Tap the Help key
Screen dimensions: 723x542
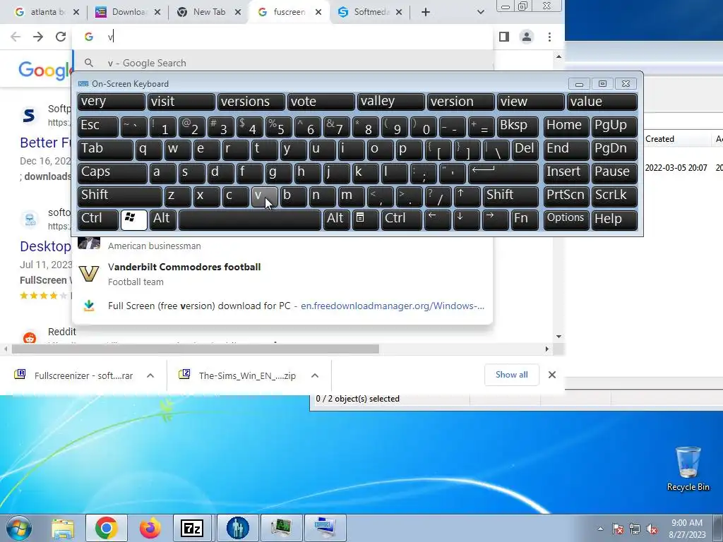(x=614, y=219)
